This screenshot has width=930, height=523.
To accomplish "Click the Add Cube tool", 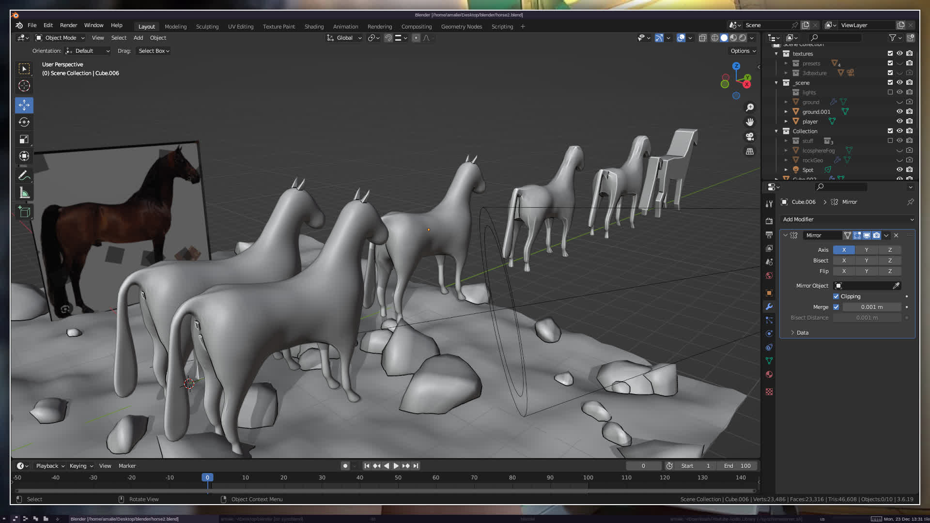I will tap(24, 212).
